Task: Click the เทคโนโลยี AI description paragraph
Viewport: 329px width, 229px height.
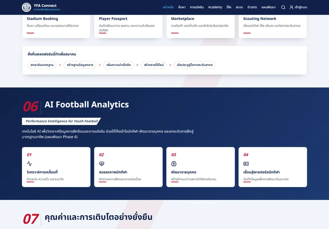Action: [x=108, y=134]
